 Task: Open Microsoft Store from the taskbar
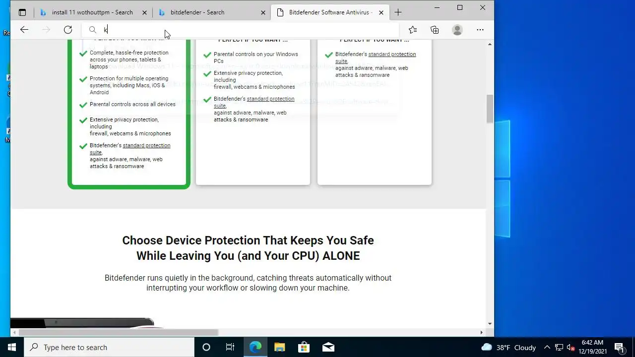304,347
